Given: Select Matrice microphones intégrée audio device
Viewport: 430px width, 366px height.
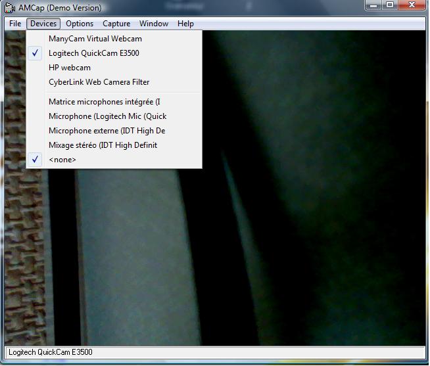Looking at the screenshot, I should [114, 102].
